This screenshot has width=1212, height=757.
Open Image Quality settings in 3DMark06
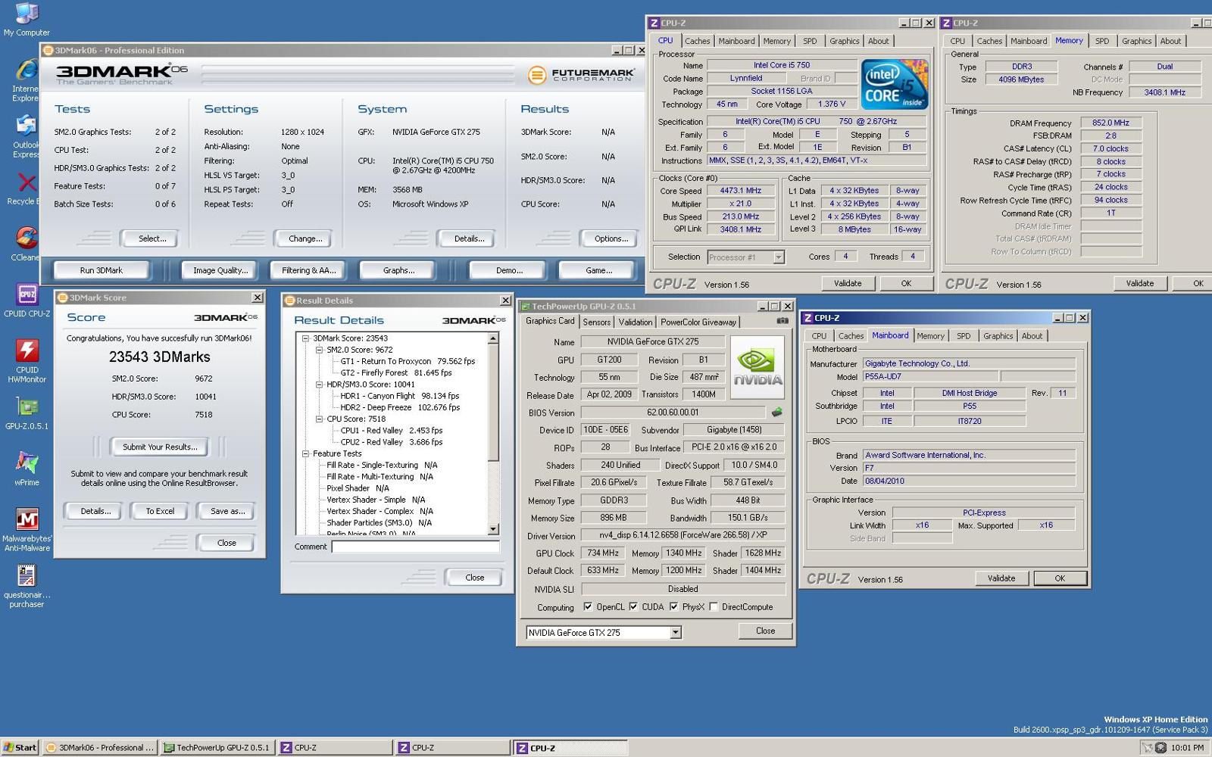point(220,270)
